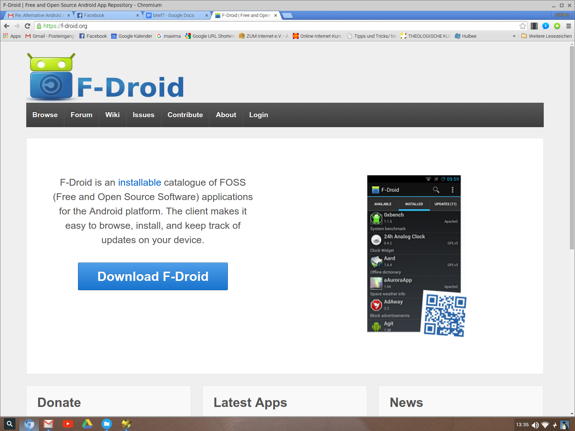Open the Files app from the shelf

107,424
